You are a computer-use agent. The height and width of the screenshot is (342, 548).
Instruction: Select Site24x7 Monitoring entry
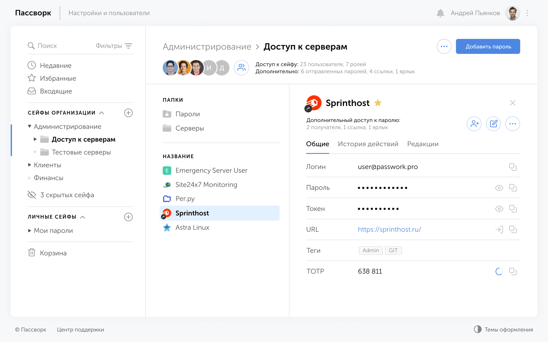point(200,185)
